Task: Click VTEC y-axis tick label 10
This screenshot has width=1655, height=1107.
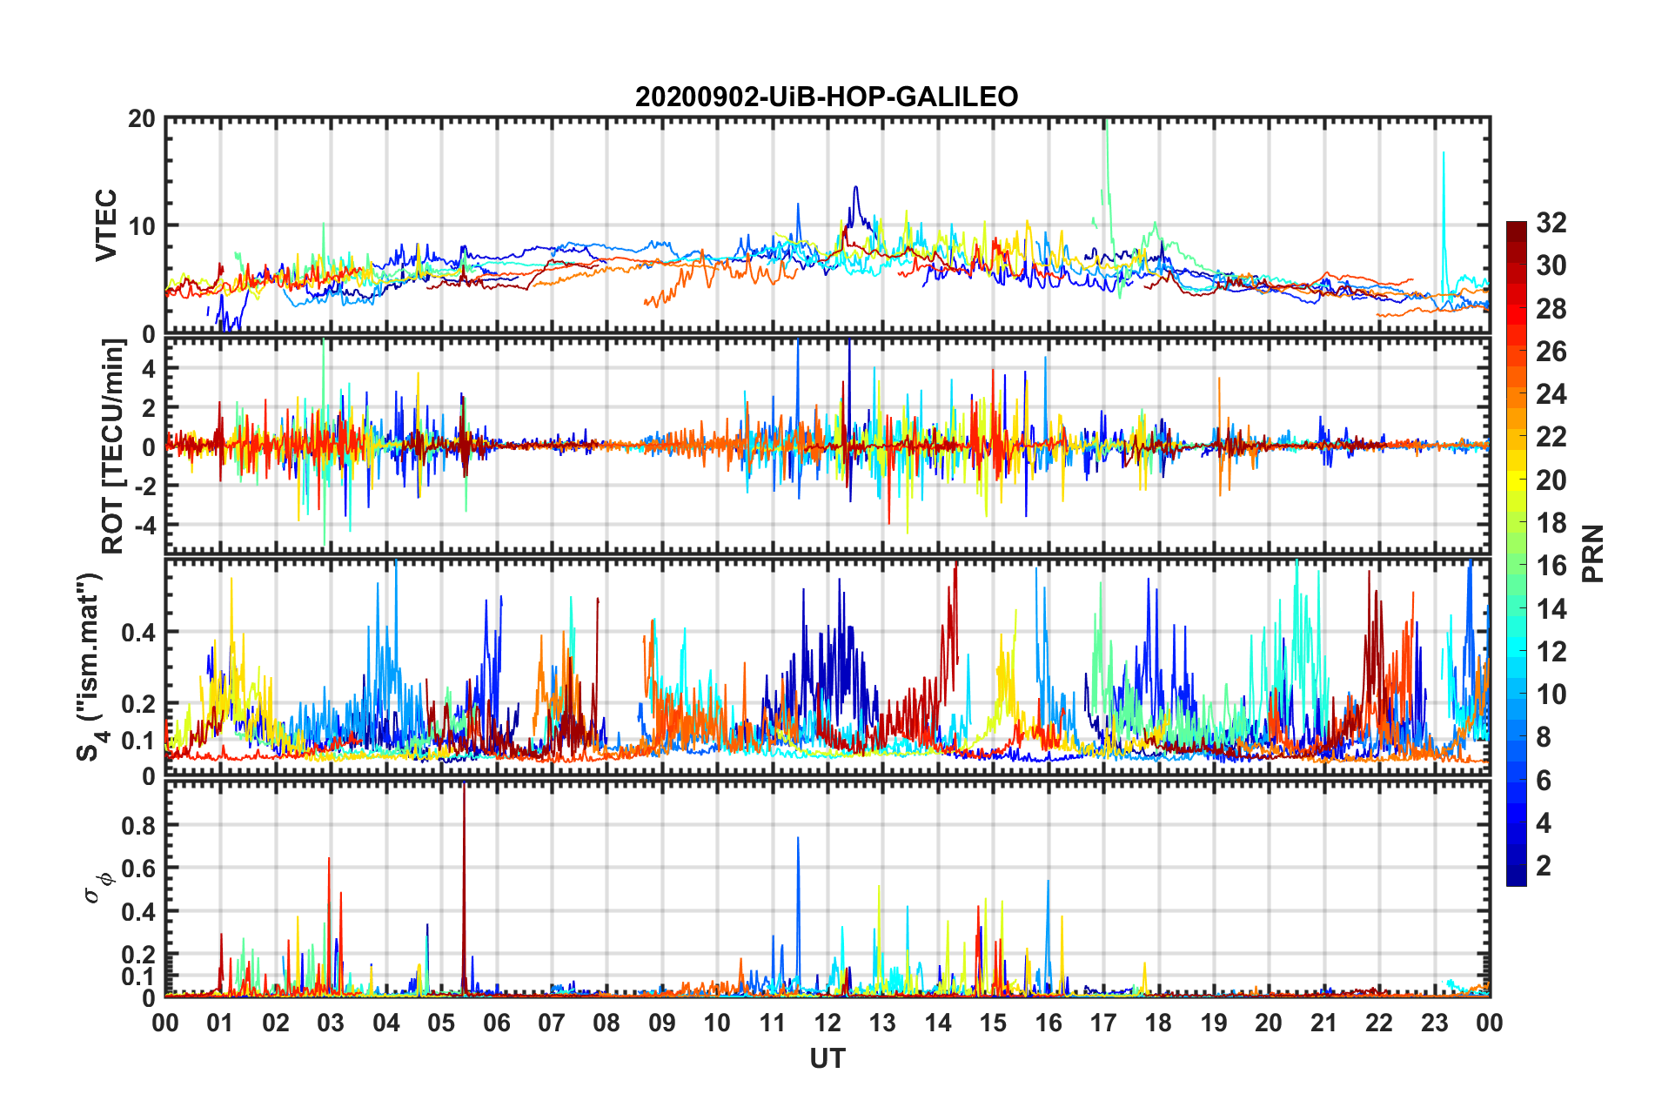Action: 142,226
